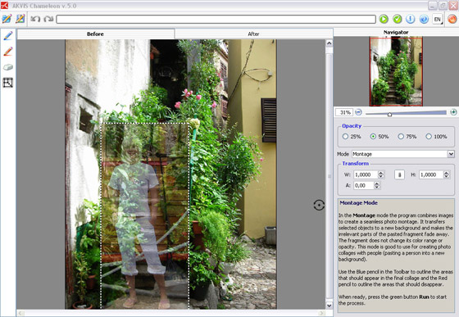Click the vertical scrollbar up arrow
Image resolution: width=459 pixels, height=317 pixels.
(x=329, y=43)
